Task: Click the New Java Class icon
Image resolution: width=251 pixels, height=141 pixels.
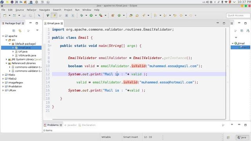Action: (x=119, y=16)
